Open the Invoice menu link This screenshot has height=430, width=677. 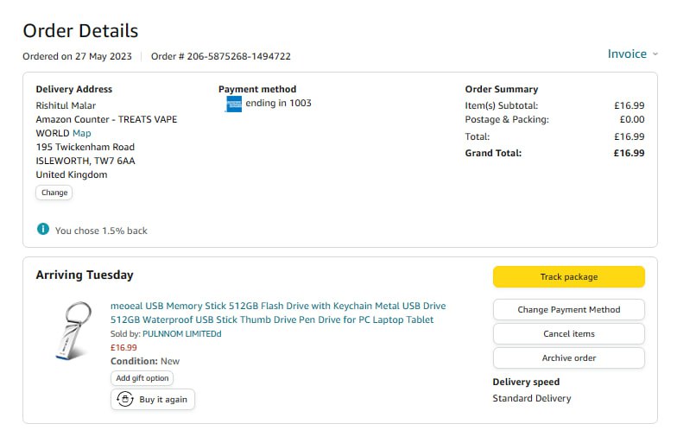(627, 54)
